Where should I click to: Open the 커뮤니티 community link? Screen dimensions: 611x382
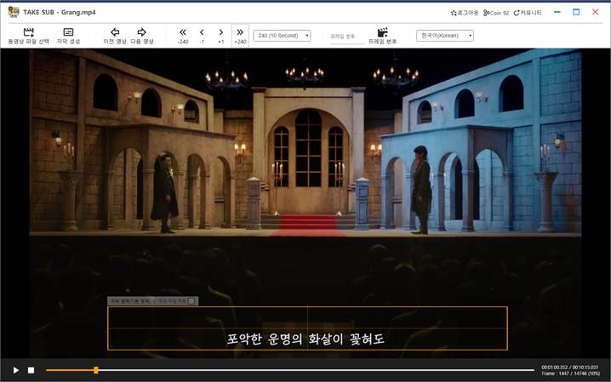(x=528, y=13)
